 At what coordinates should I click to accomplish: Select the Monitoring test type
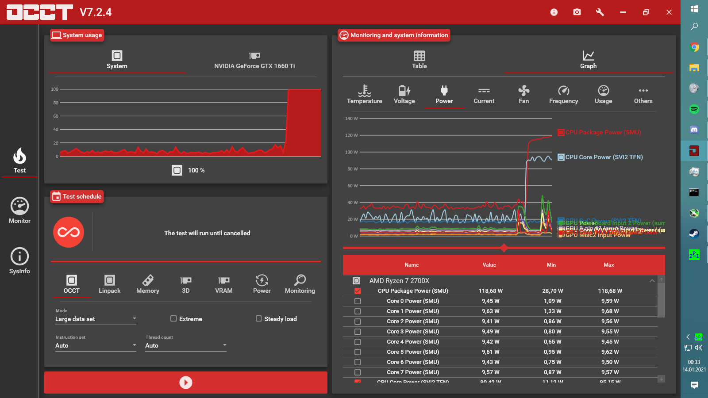300,284
